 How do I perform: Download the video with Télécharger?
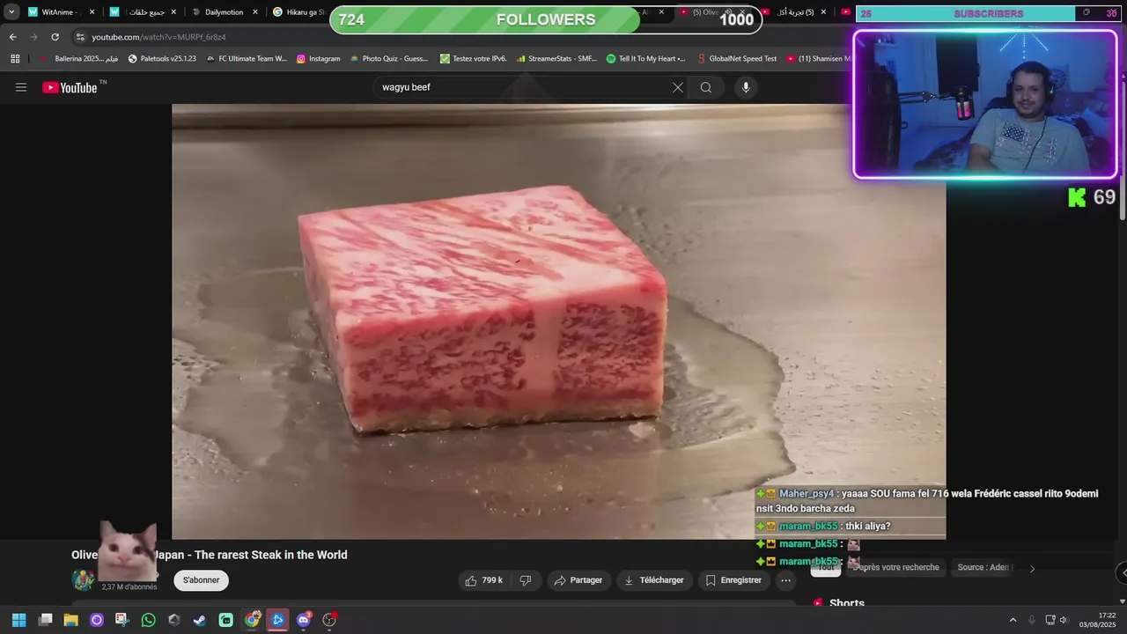653,580
